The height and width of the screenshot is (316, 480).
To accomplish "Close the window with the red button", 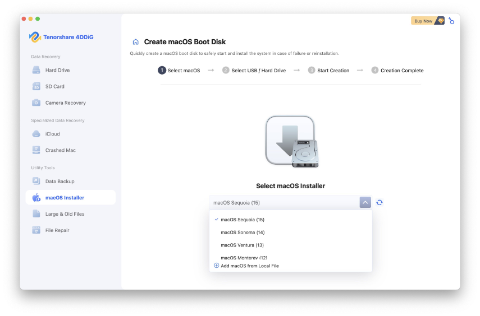I will pyautogui.click(x=24, y=18).
